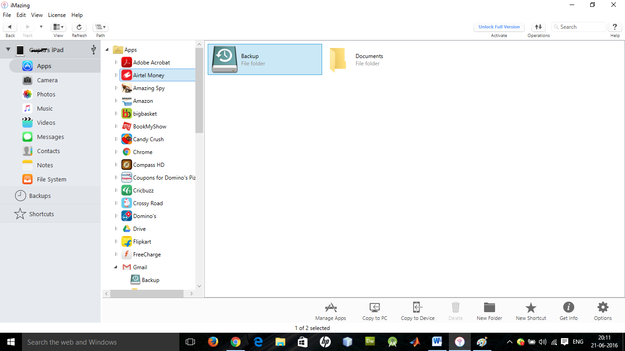
Task: Select Domino's in the app tree
Action: tap(145, 216)
